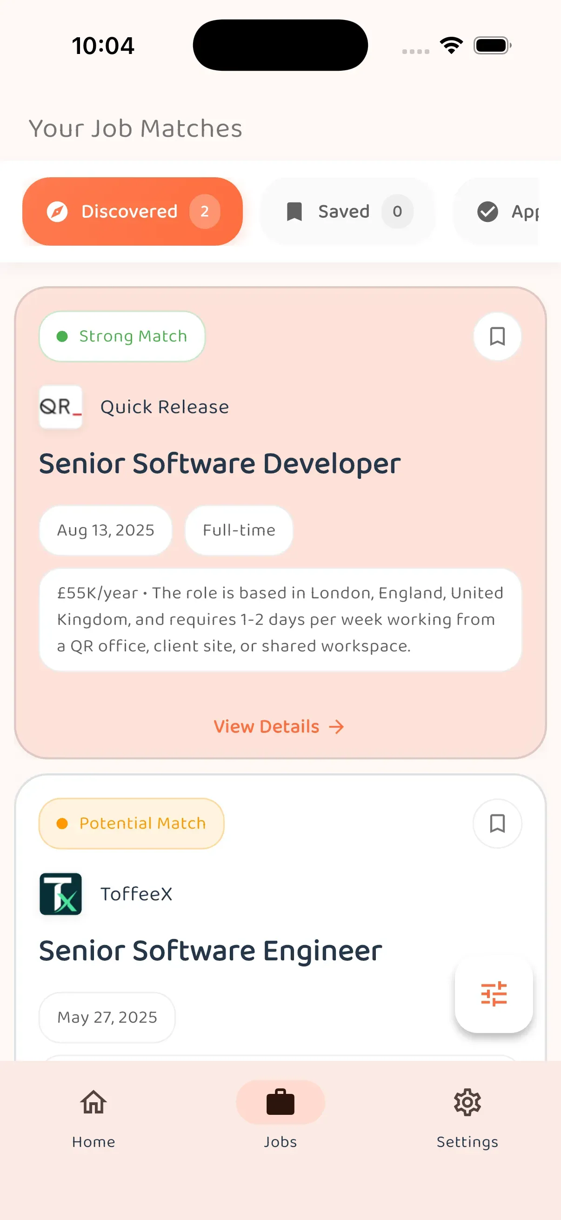Tap the checkmark icon on the Applied tab
The width and height of the screenshot is (561, 1220).
(x=487, y=211)
